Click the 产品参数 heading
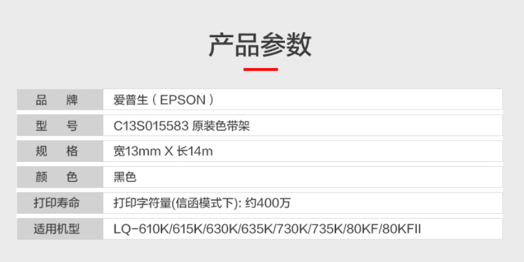This screenshot has height=262, width=524. (x=260, y=44)
